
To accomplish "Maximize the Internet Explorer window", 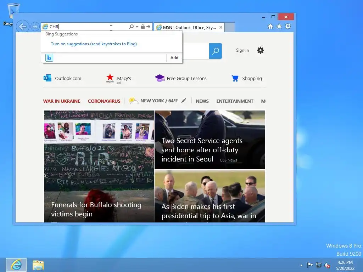I will coord(273,17).
